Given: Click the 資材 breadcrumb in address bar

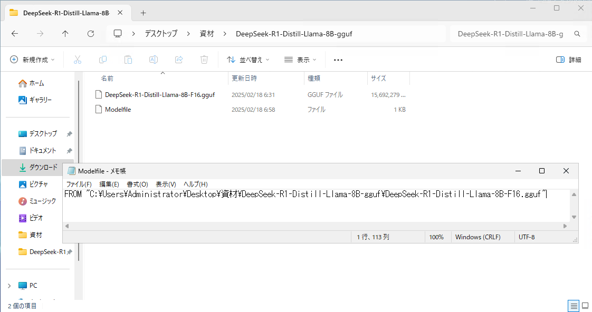Looking at the screenshot, I should [x=207, y=34].
